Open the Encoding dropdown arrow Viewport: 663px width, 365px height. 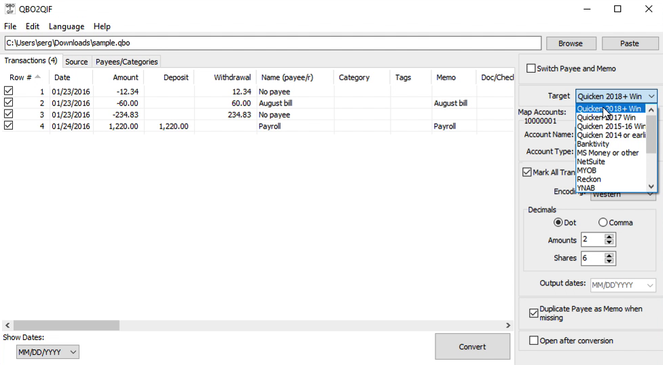[x=650, y=195]
